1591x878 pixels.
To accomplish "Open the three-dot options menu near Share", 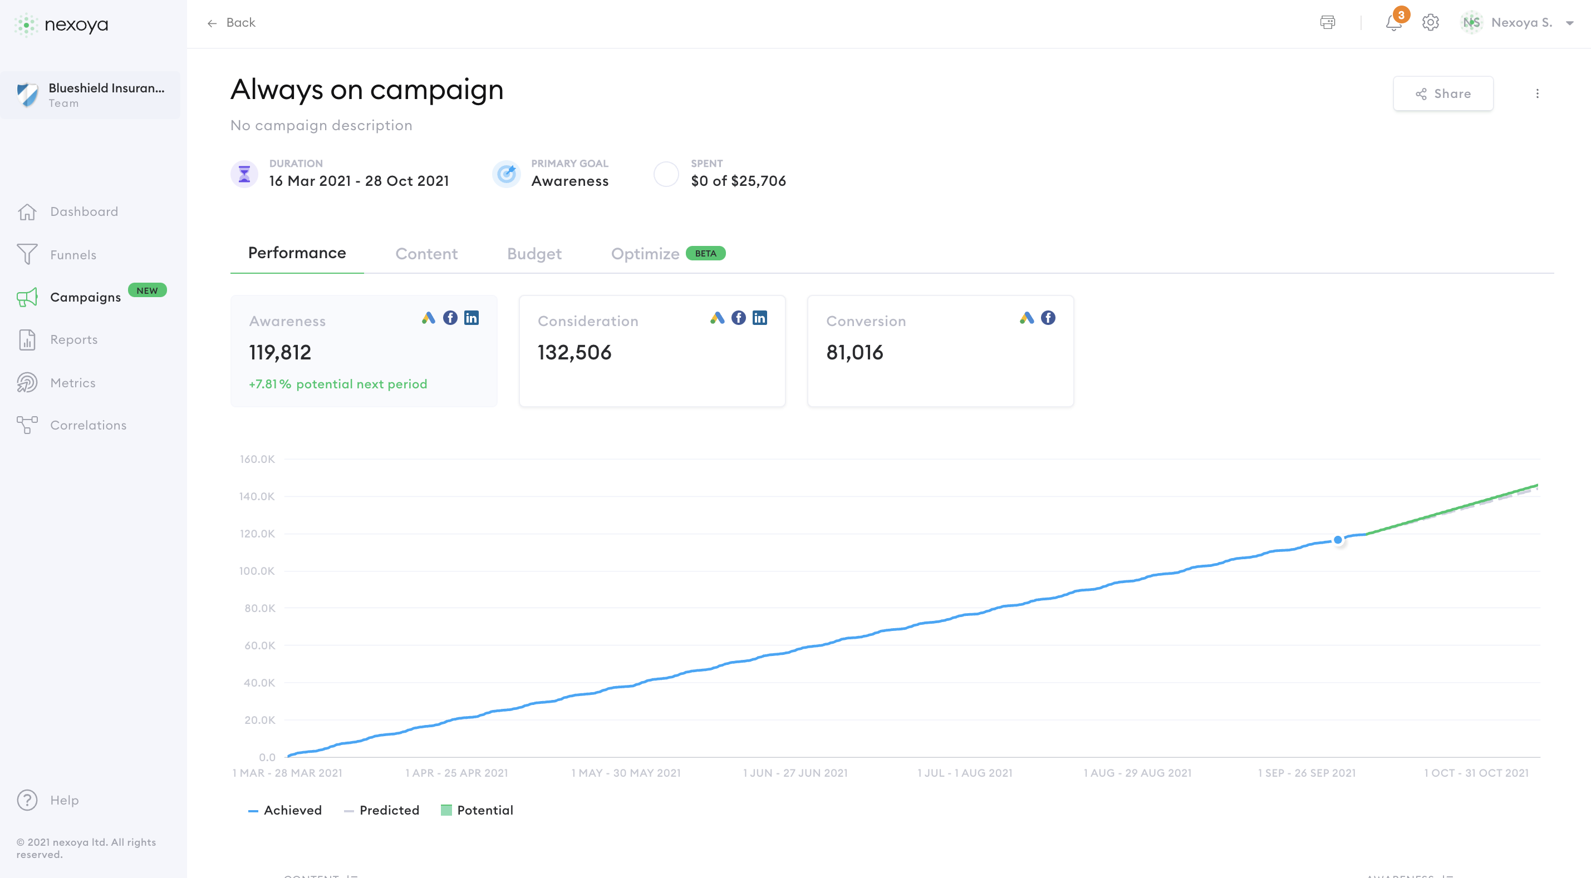I will click(1537, 93).
